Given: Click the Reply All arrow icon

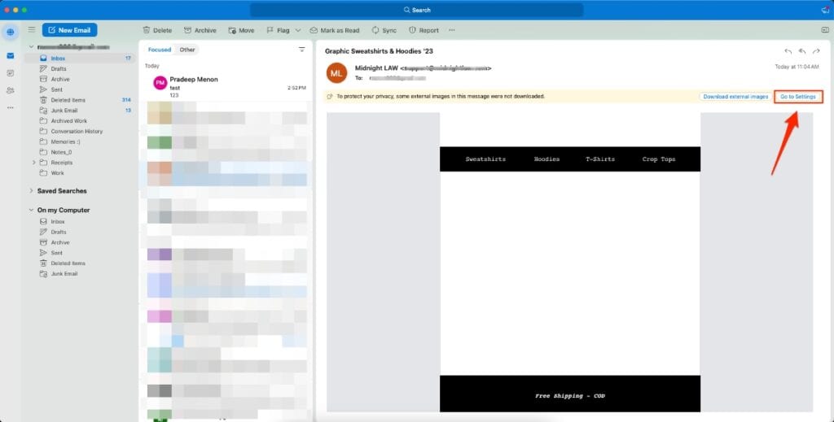Looking at the screenshot, I should pos(801,51).
